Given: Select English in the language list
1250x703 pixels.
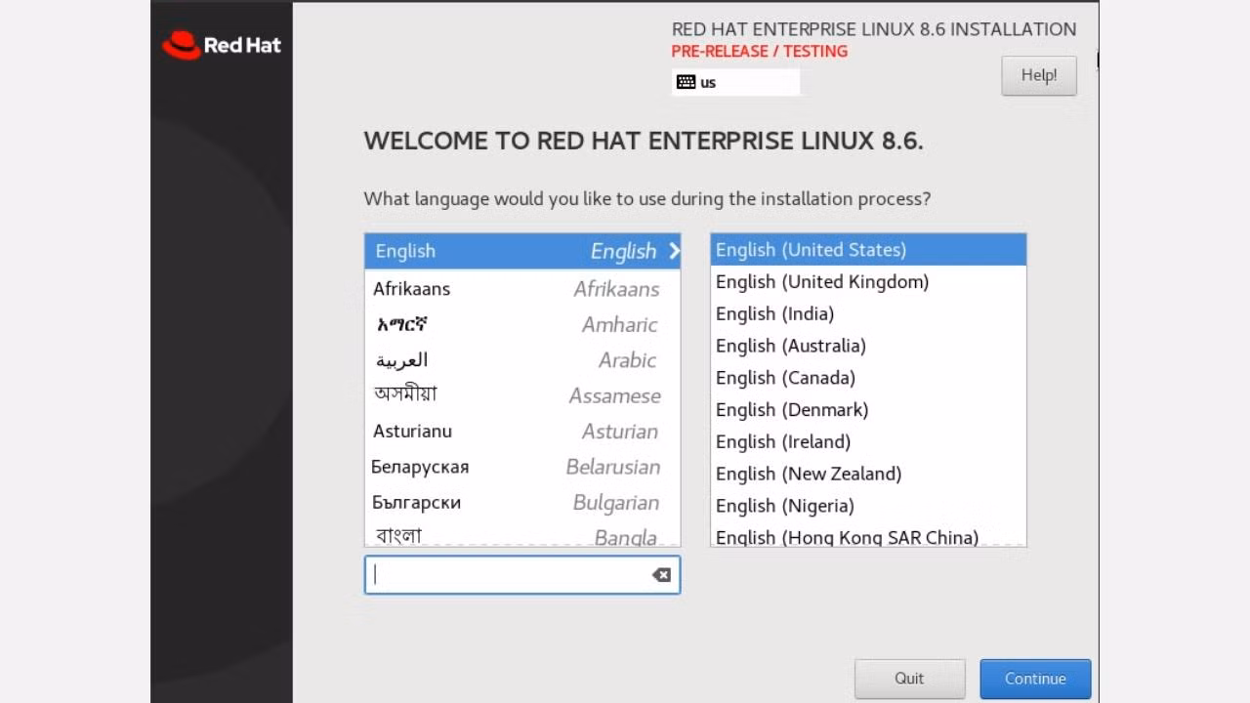Looking at the screenshot, I should [522, 251].
